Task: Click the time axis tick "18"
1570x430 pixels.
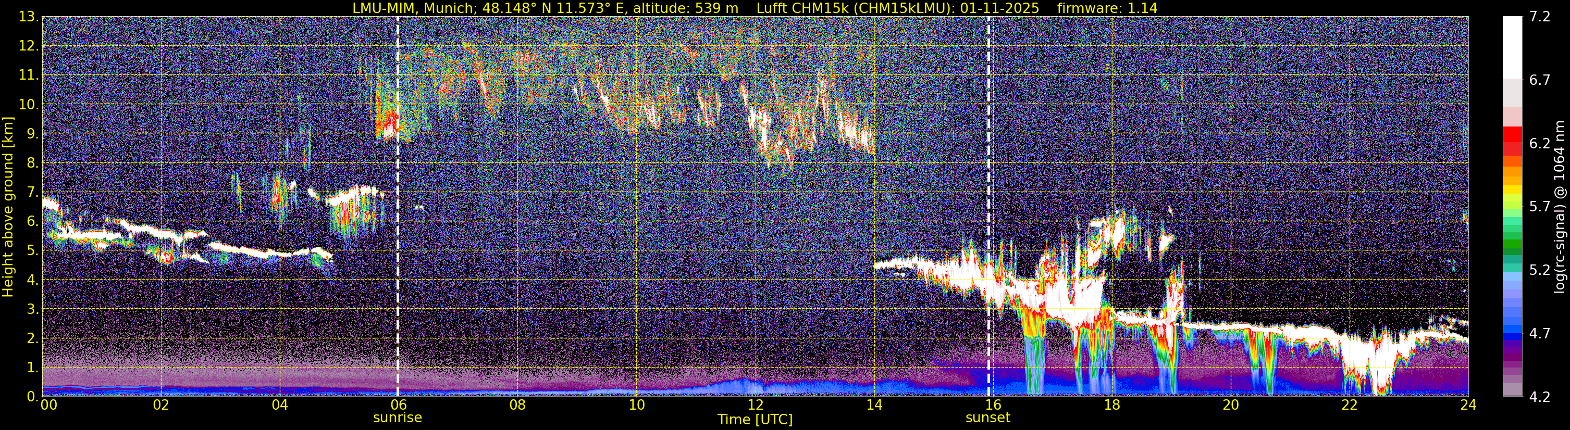Action: pos(1112,406)
